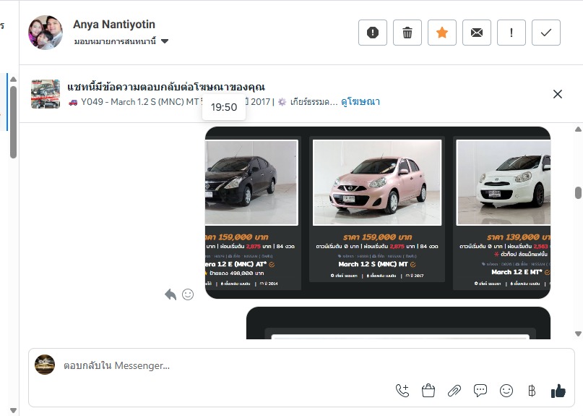
Task: Focus the Messenger reply input field
Action: pos(301,366)
